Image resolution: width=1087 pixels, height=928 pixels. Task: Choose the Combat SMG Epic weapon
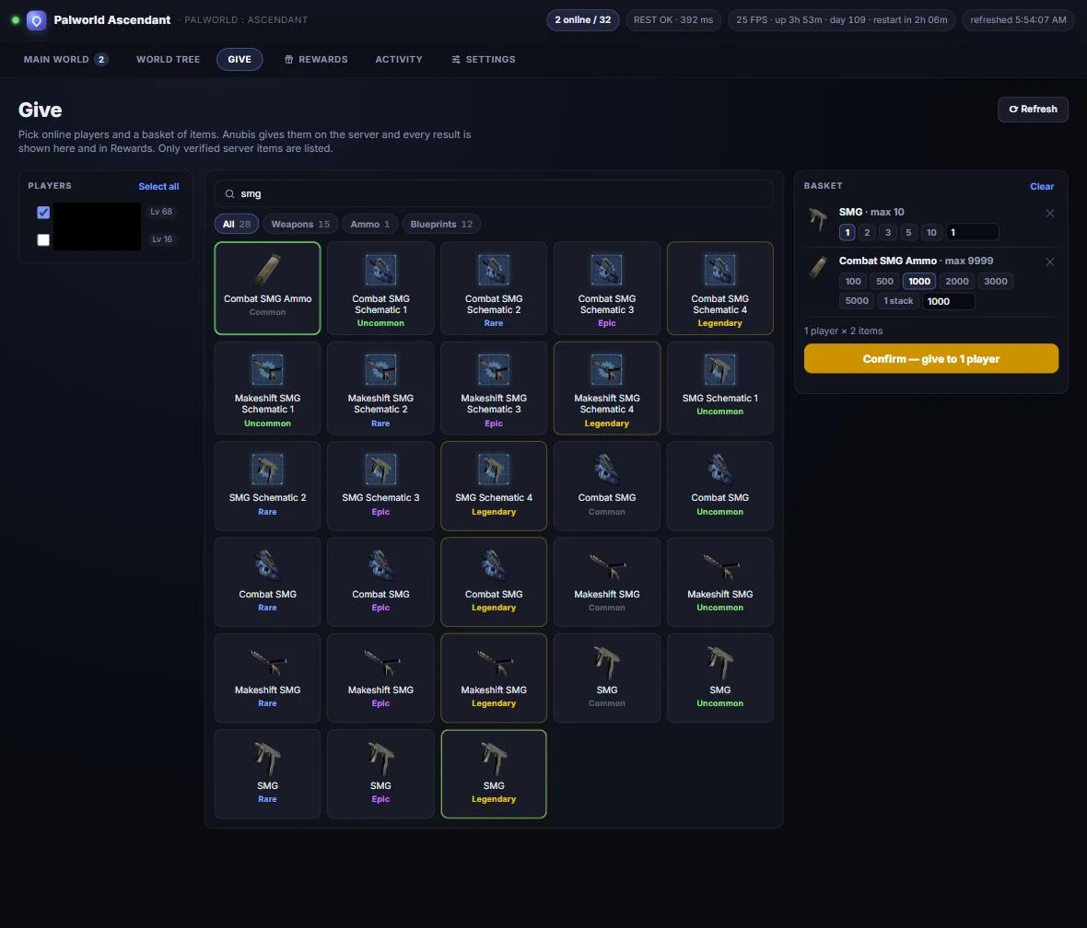(x=380, y=582)
